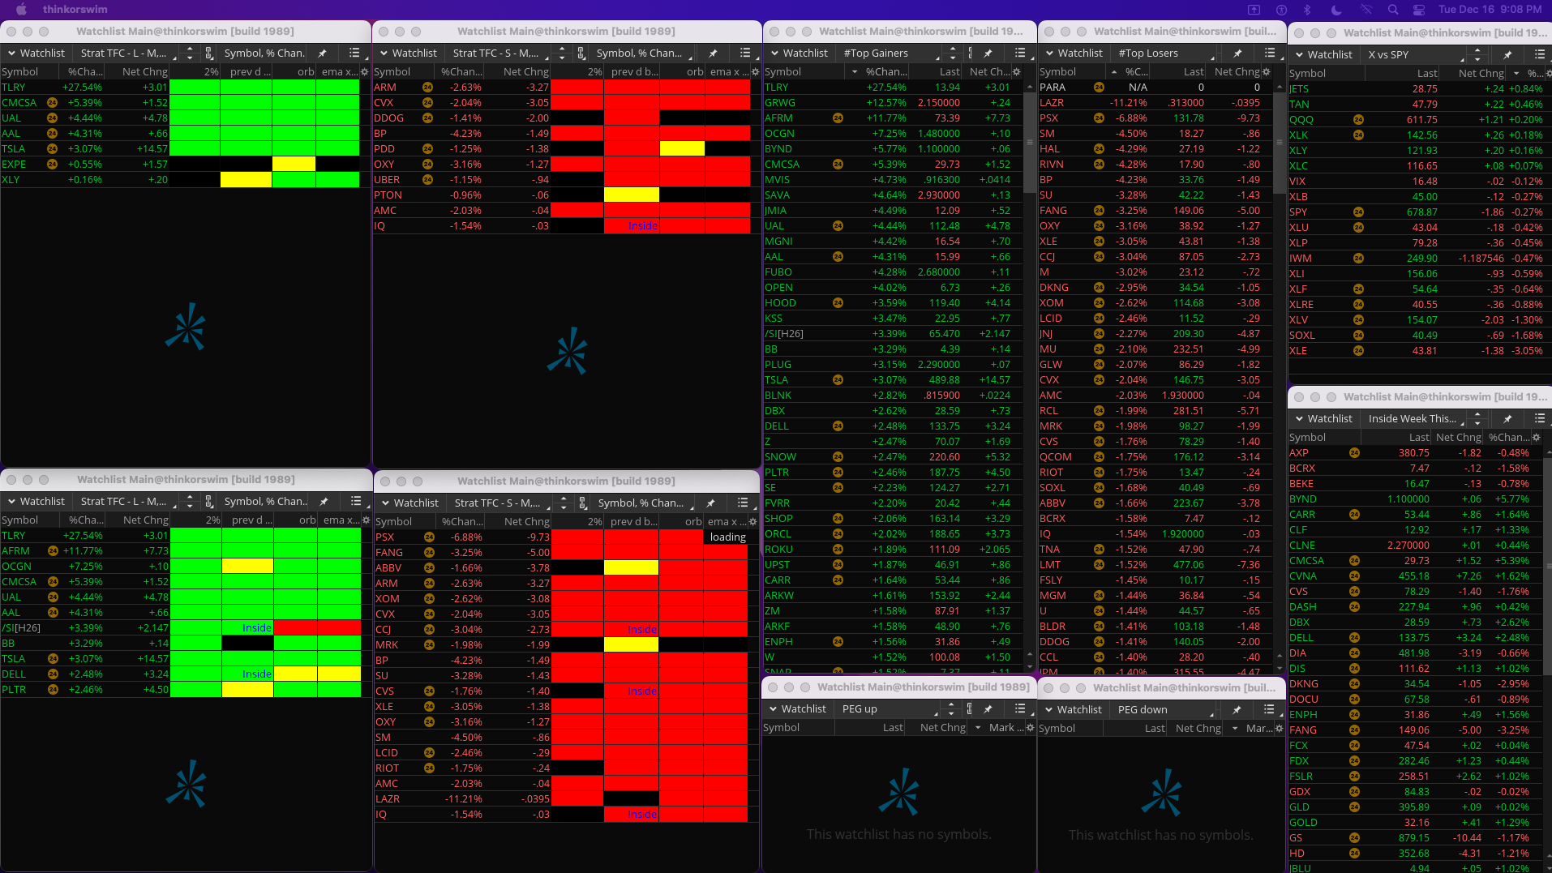Toggle the pin on PEG down watchlist
The height and width of the screenshot is (873, 1552).
point(1237,710)
